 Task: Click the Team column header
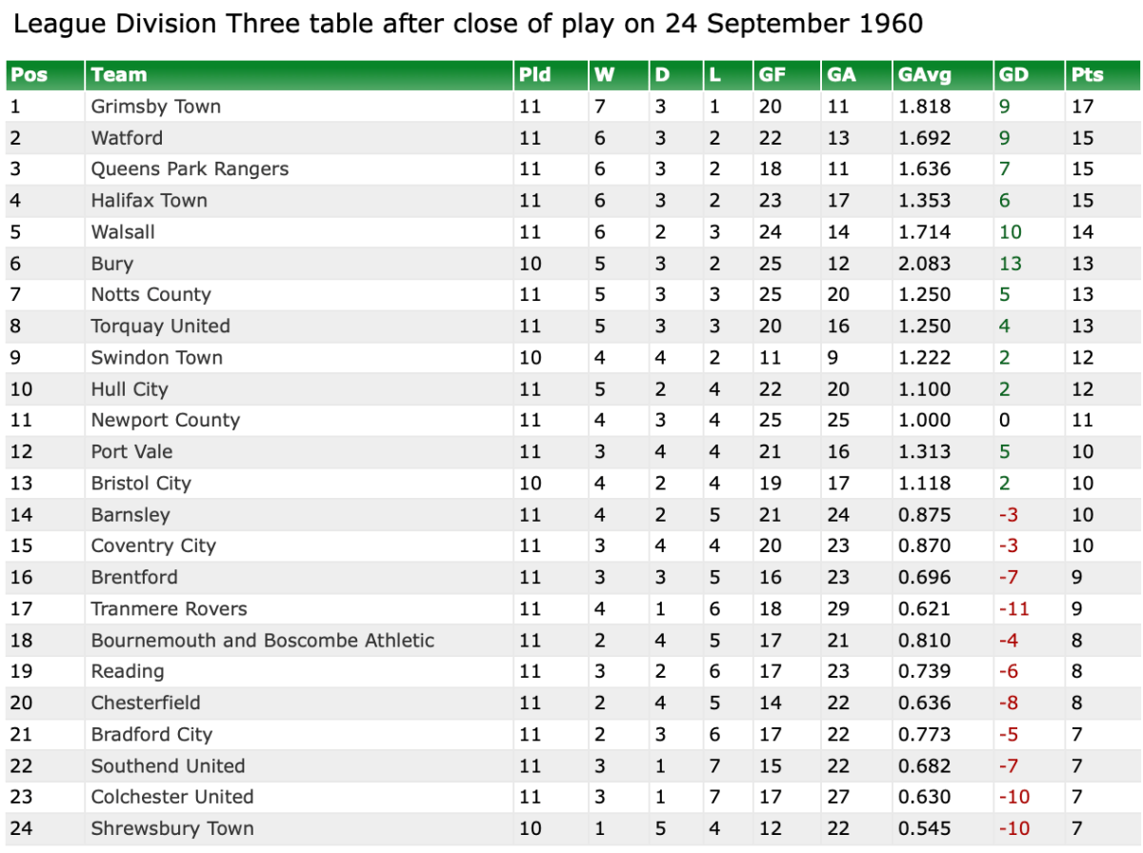[119, 75]
